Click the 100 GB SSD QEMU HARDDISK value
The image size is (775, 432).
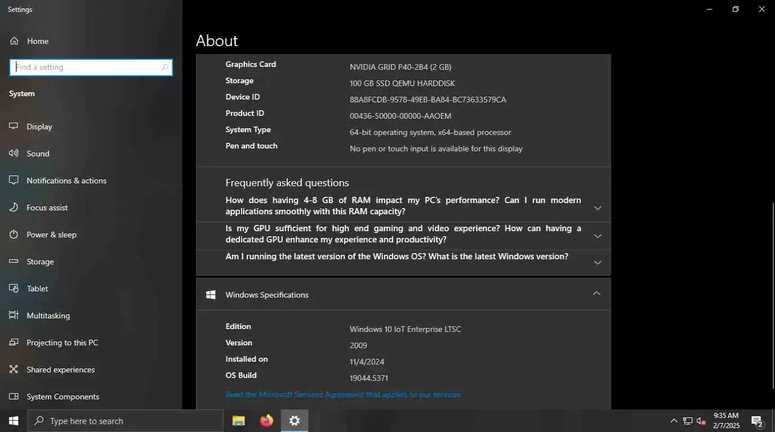coord(402,83)
